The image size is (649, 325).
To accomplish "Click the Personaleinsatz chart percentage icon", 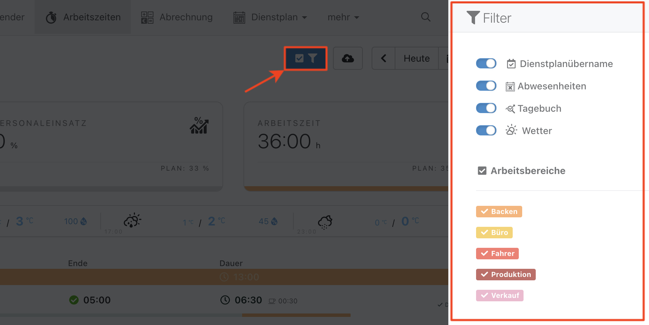I will tap(199, 125).
